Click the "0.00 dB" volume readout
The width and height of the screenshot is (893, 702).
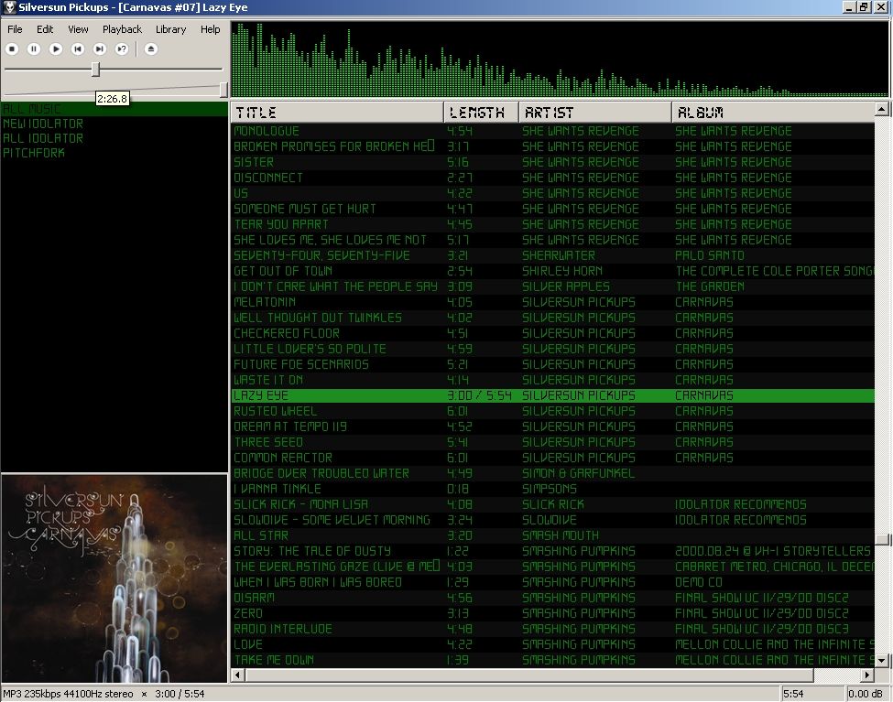click(866, 694)
